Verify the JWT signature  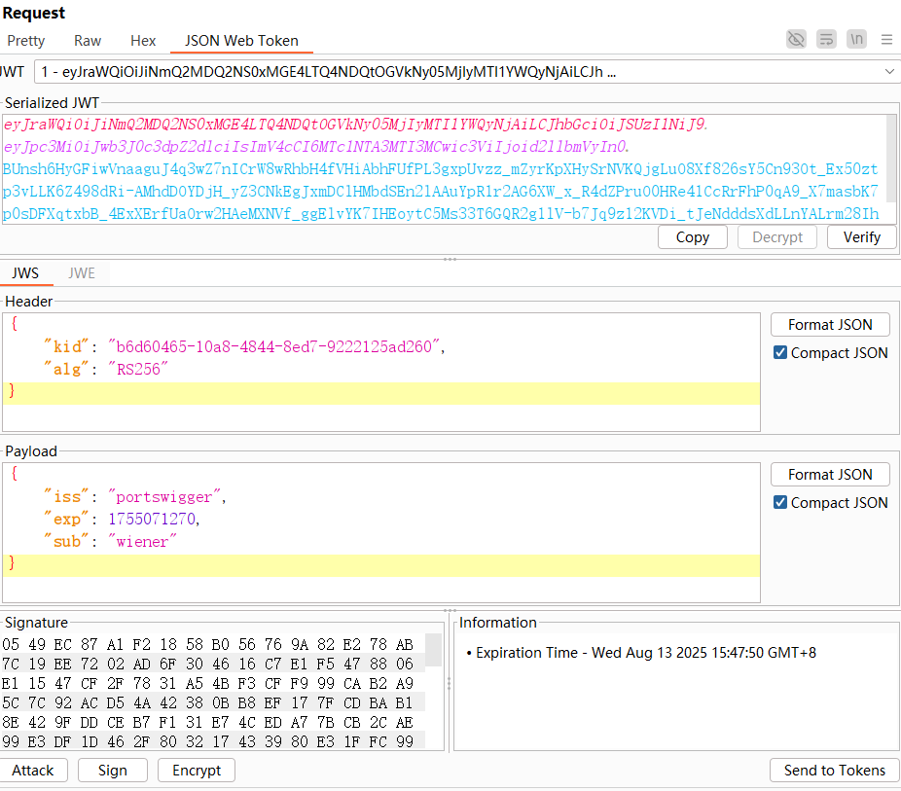861,237
